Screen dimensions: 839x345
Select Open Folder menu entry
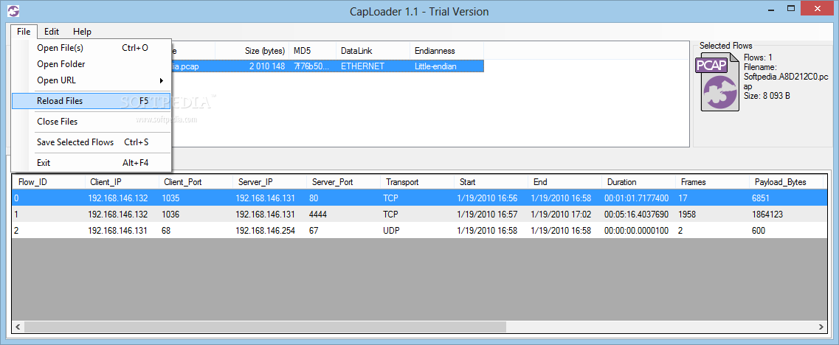pyautogui.click(x=91, y=64)
